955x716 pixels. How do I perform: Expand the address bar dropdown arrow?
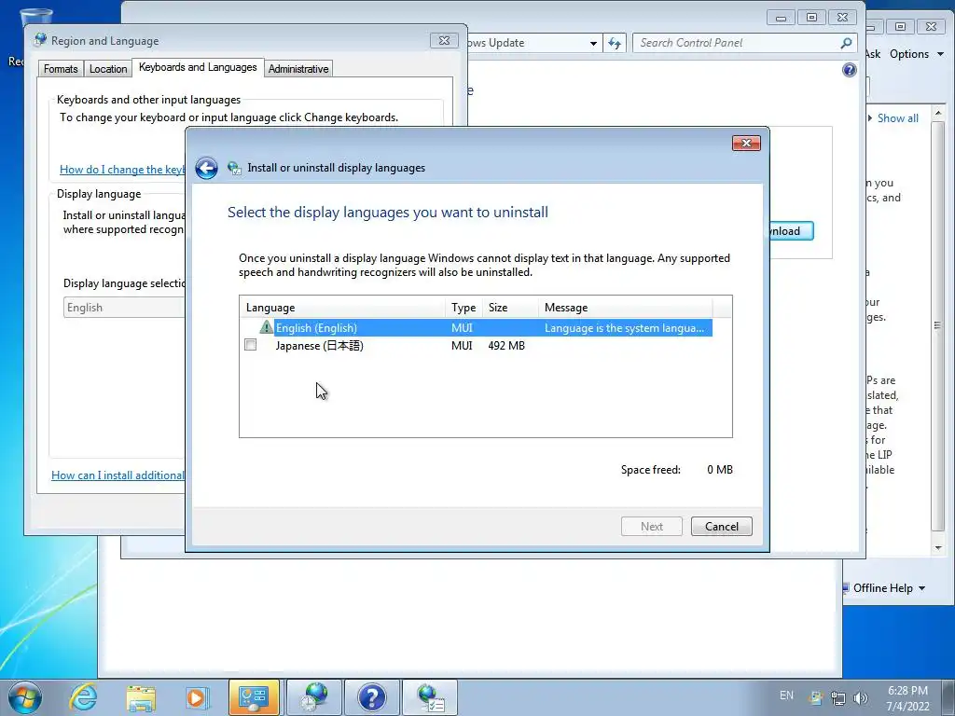[593, 43]
